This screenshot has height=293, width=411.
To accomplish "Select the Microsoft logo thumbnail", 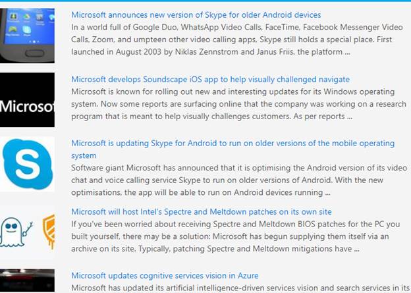I will [x=27, y=100].
